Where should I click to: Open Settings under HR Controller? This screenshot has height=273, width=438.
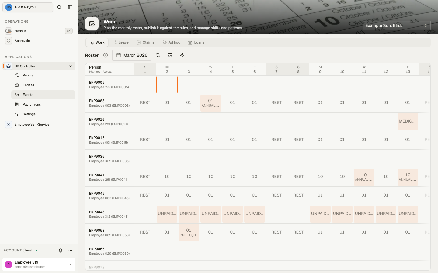(x=43, y=114)
